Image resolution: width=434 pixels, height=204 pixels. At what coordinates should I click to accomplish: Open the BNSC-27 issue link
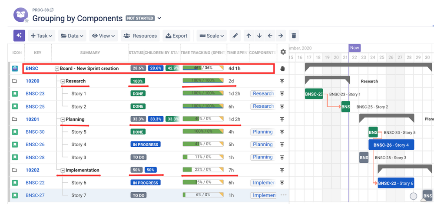tap(35, 195)
